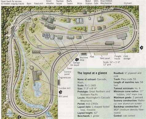Click photo location marker number 2
146x119 pixels.
(19, 117)
